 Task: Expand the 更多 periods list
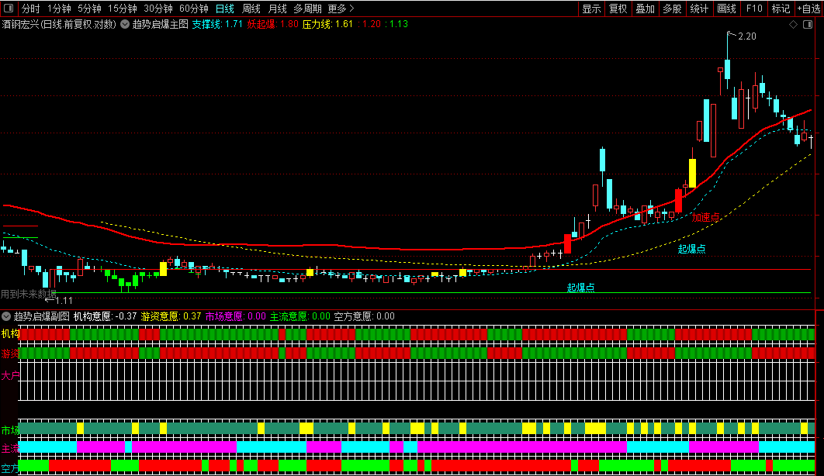coord(341,9)
